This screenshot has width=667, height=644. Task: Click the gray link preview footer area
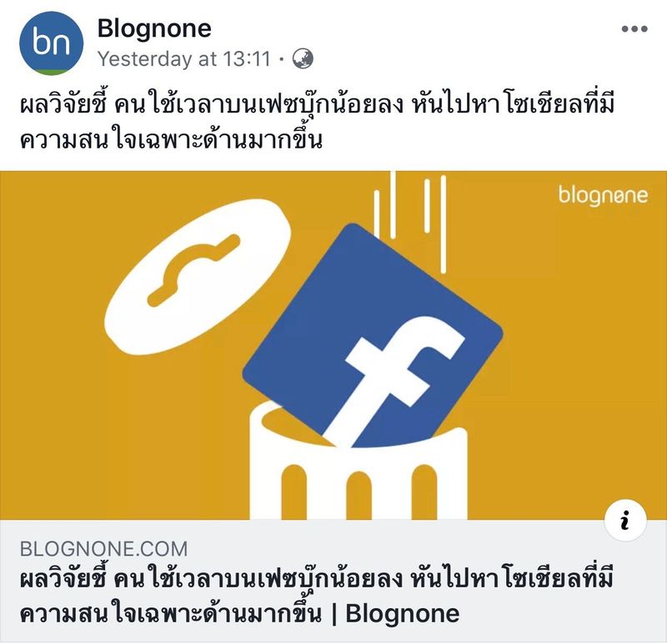point(333,581)
